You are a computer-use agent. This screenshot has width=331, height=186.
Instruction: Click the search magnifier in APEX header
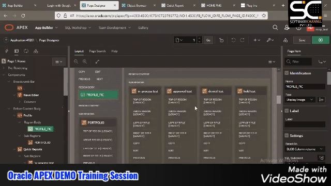pos(275,27)
